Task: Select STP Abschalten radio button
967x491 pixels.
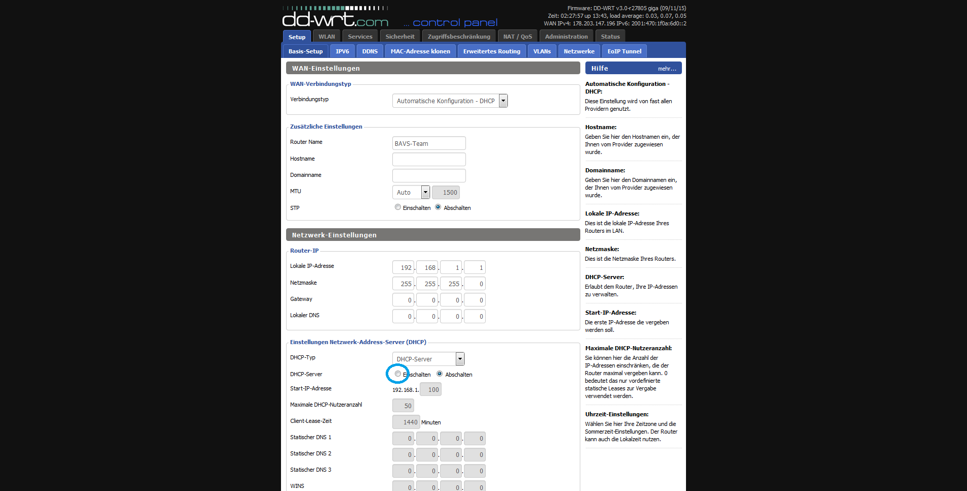Action: [438, 207]
